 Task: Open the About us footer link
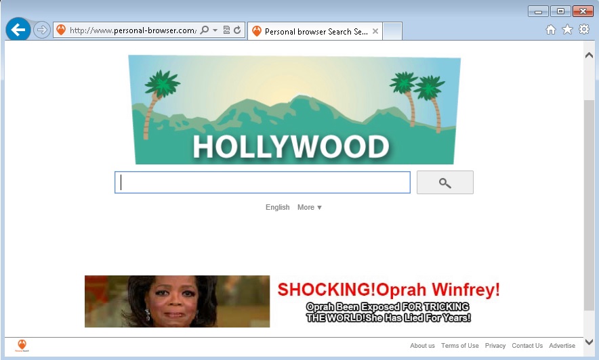[422, 346]
